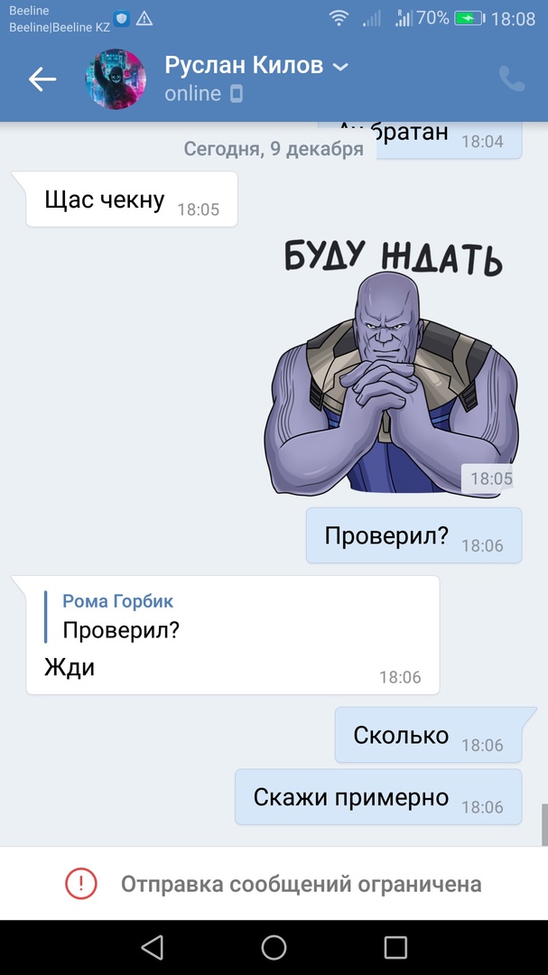
Task: Tap the Wi-Fi icon in status bar
Action: pyautogui.click(x=339, y=19)
